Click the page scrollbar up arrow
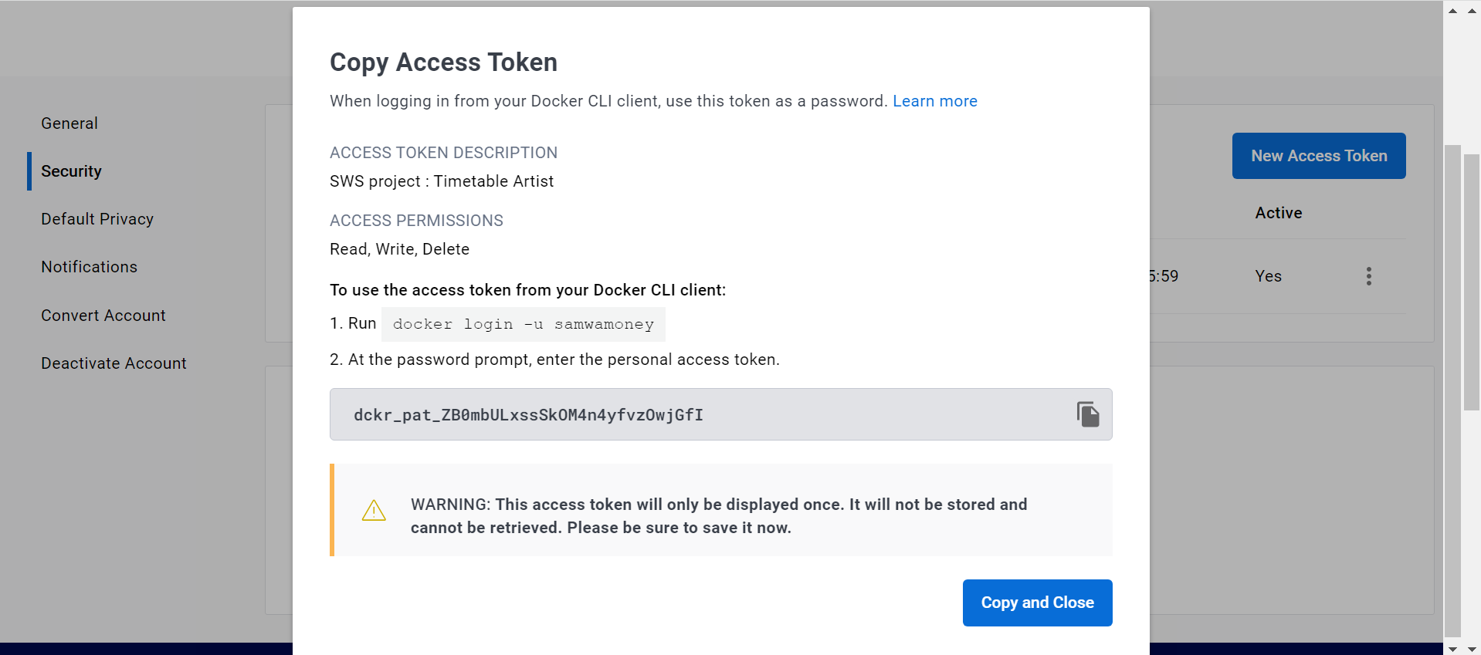Image resolution: width=1481 pixels, height=655 pixels. [x=1452, y=11]
